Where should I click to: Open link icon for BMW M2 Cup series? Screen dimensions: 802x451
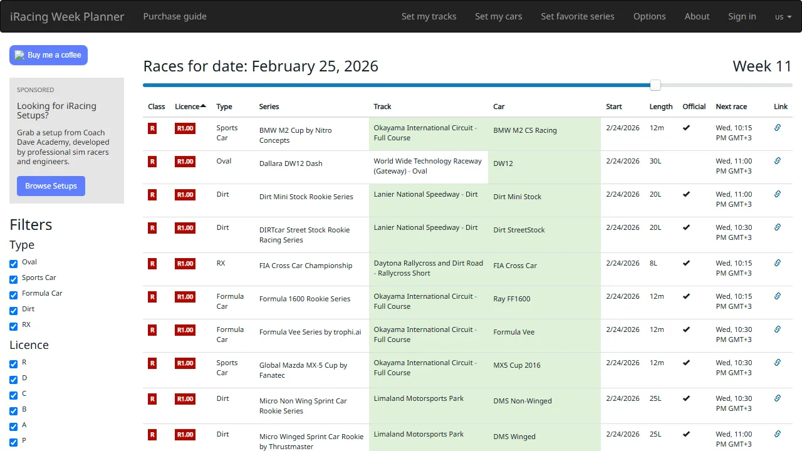pyautogui.click(x=778, y=128)
